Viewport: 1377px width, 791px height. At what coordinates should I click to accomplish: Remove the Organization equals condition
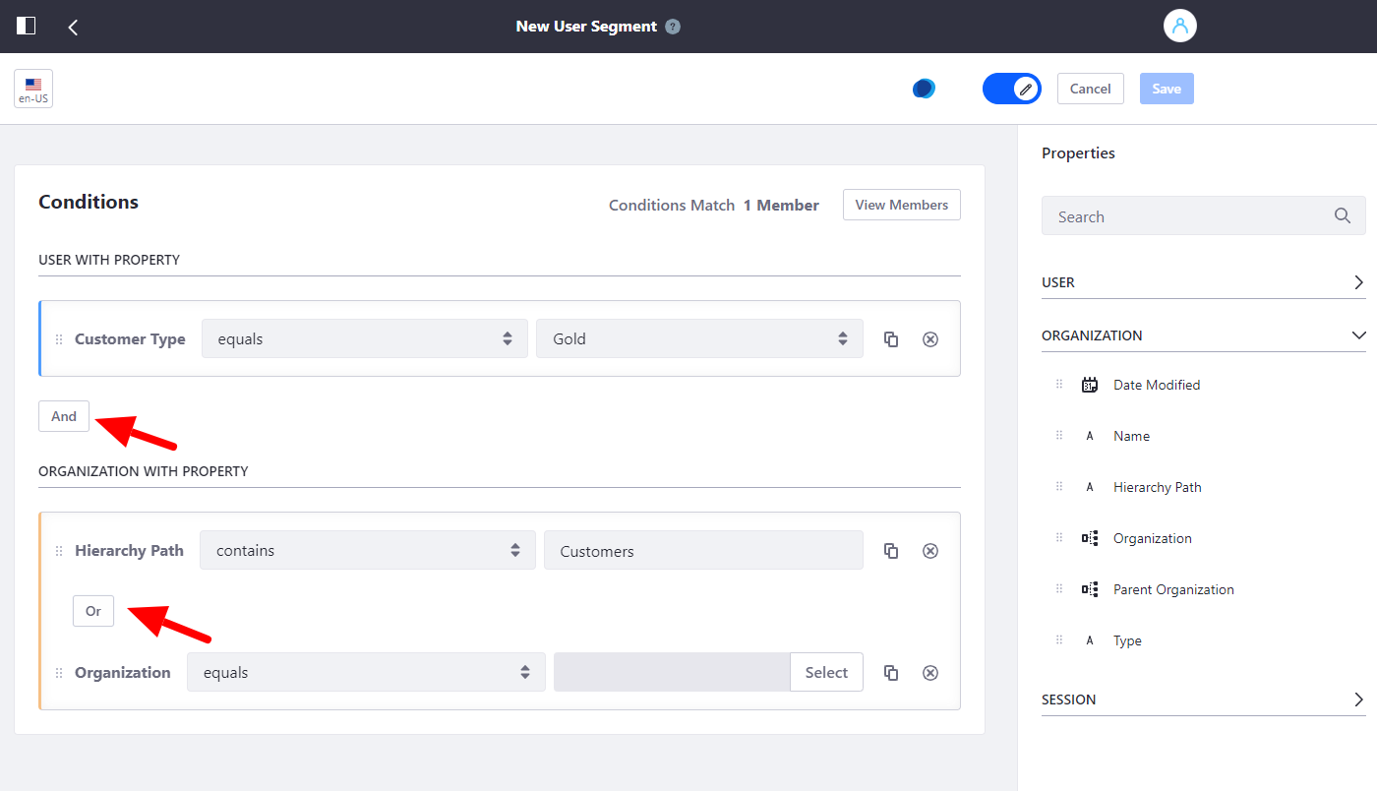(929, 672)
